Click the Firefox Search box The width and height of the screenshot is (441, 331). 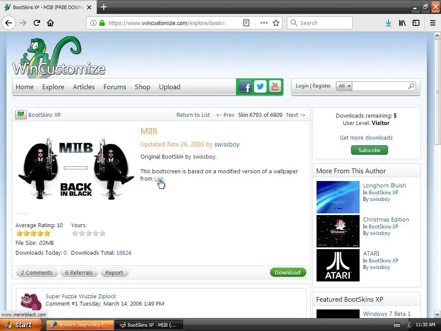320,23
